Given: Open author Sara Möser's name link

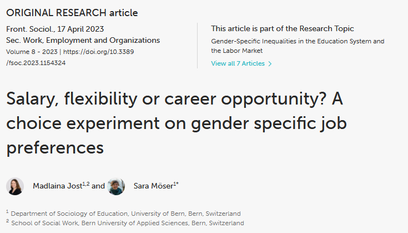Looking at the screenshot, I should click(x=154, y=186).
